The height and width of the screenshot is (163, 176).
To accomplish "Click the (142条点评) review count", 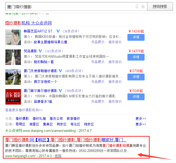I will point(54,51).
